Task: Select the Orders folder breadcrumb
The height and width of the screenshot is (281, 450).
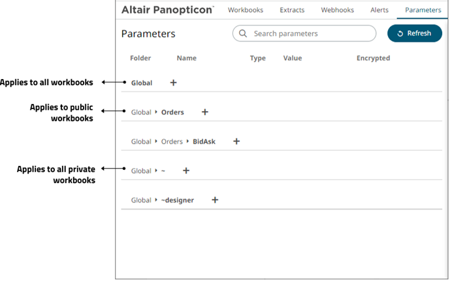Action: (x=172, y=112)
